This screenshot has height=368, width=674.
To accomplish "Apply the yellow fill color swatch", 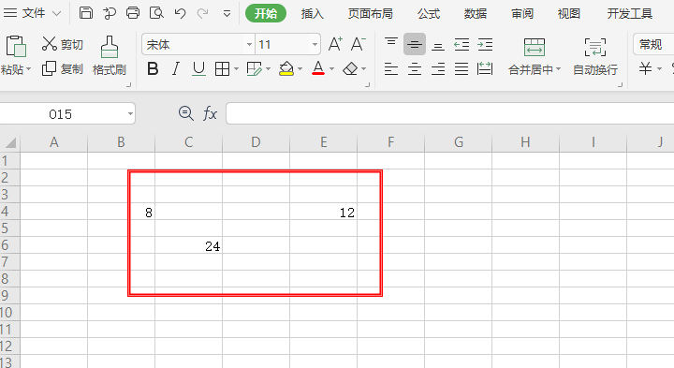I will pos(286,68).
